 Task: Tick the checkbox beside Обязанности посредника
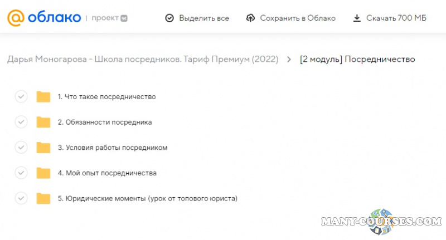(x=21, y=122)
